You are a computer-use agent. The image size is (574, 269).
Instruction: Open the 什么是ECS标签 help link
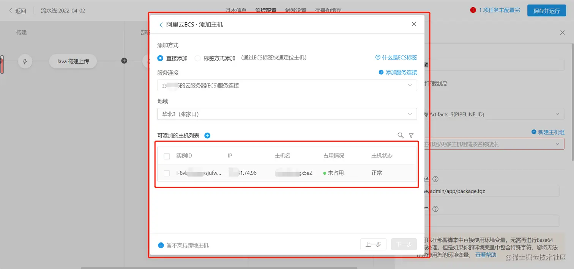pos(396,58)
